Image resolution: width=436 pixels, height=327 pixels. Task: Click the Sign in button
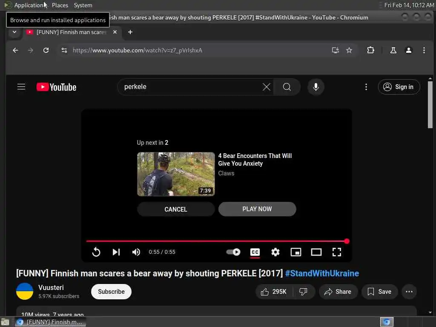tap(399, 87)
